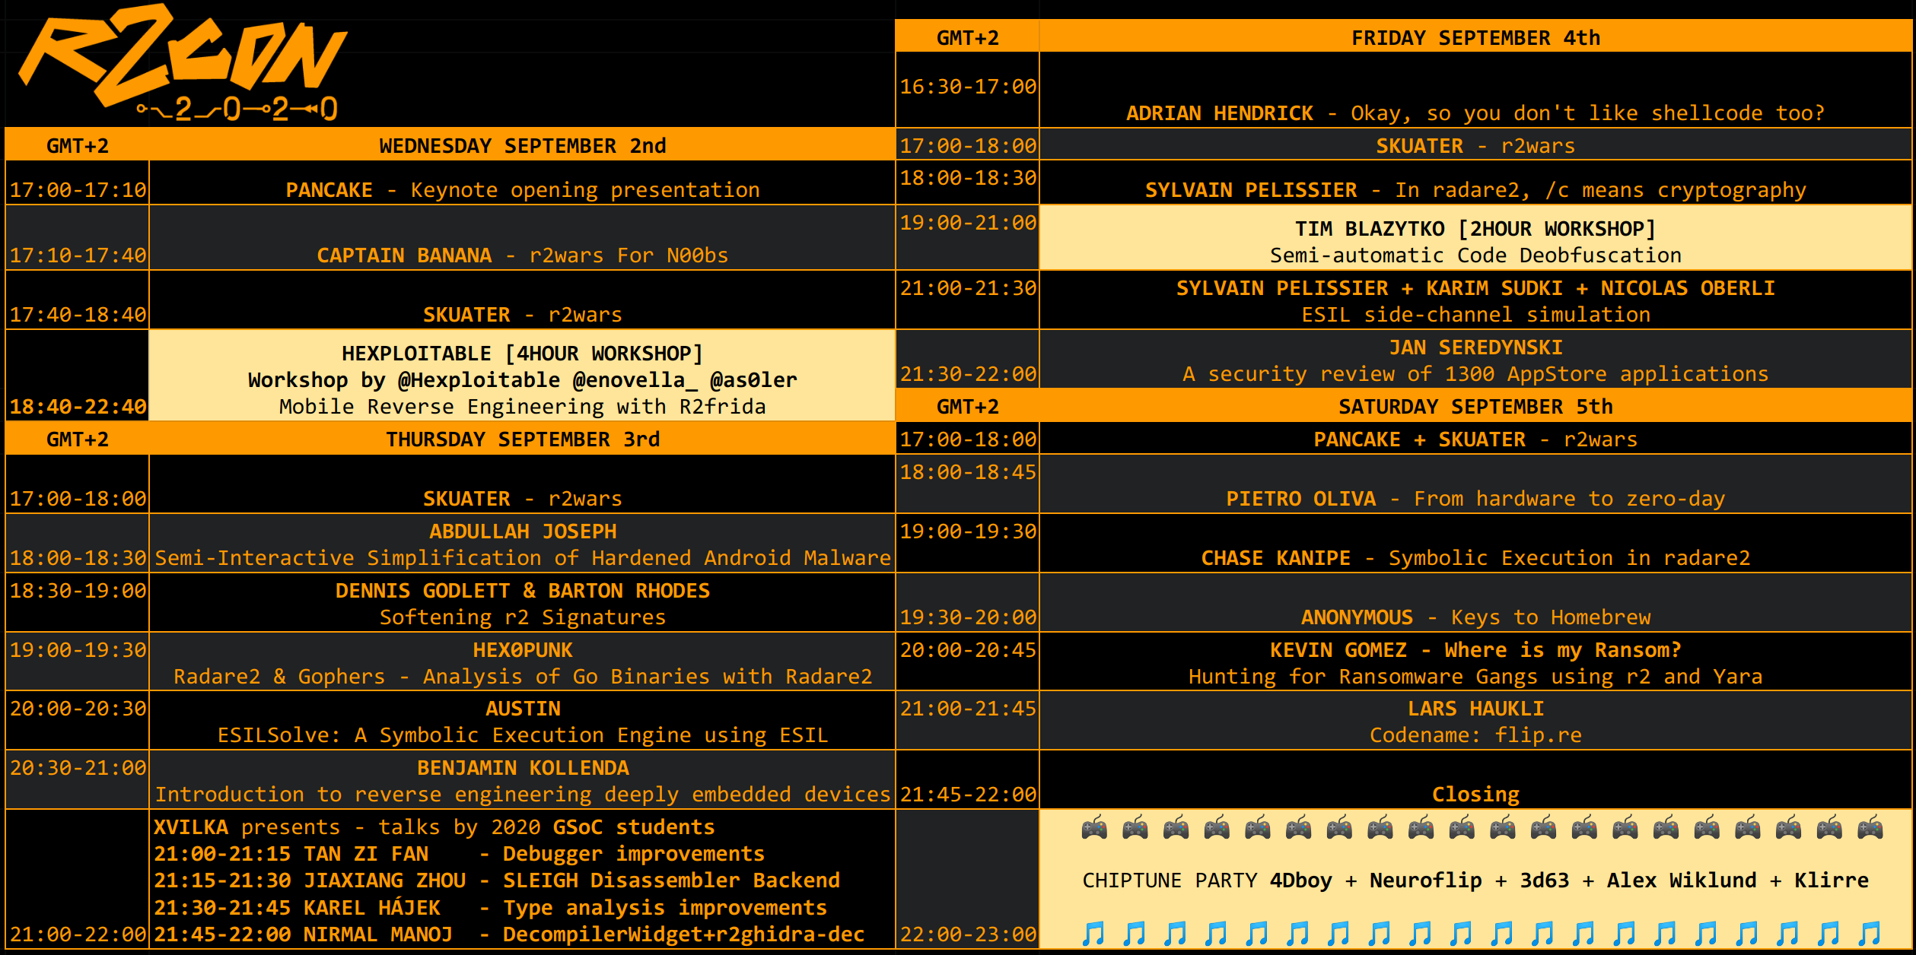The height and width of the screenshot is (955, 1916).
Task: Click the first music note emoji
Action: click(1093, 933)
